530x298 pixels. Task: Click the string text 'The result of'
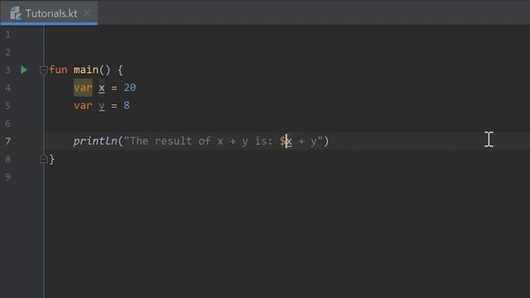point(171,141)
